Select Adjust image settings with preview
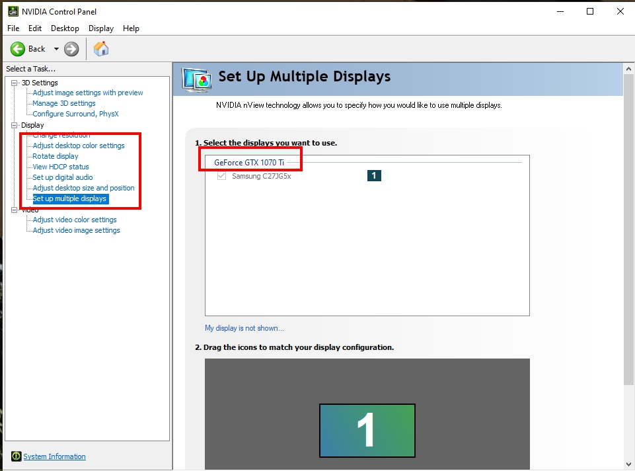 87,93
